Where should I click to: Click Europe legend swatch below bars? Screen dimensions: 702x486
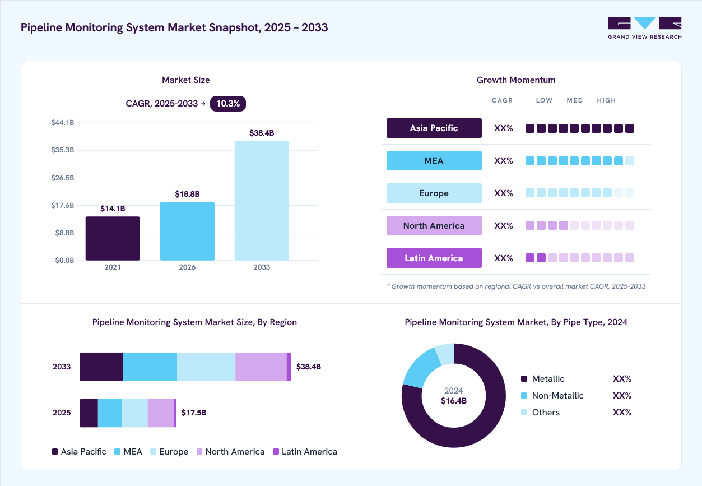tap(154, 452)
